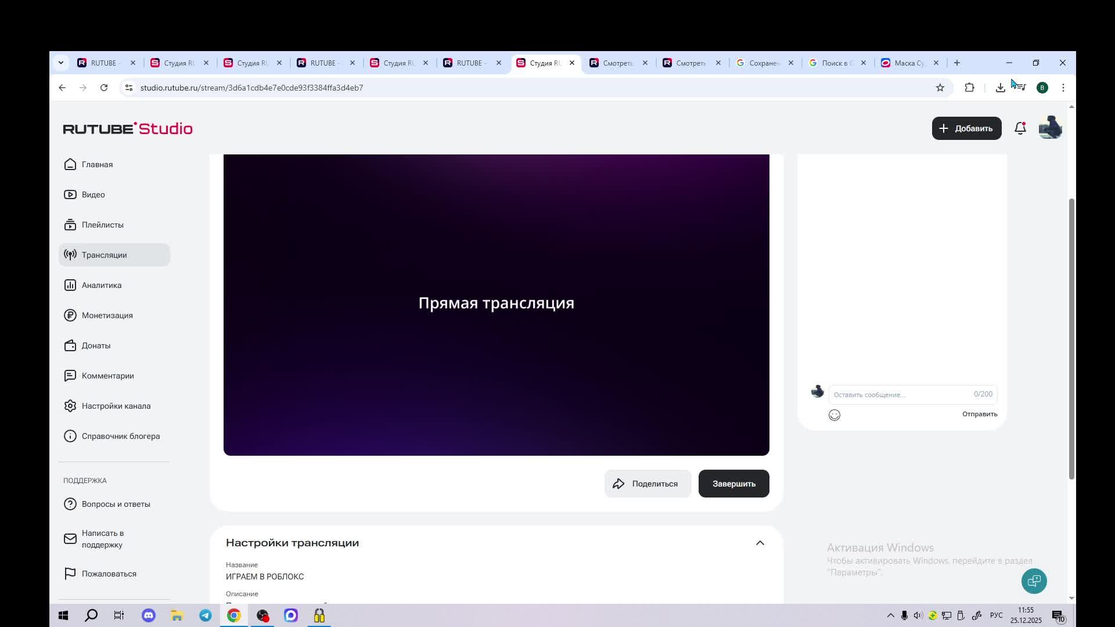1115x627 pixels.
Task: Show hidden system tray icons
Action: (x=890, y=615)
